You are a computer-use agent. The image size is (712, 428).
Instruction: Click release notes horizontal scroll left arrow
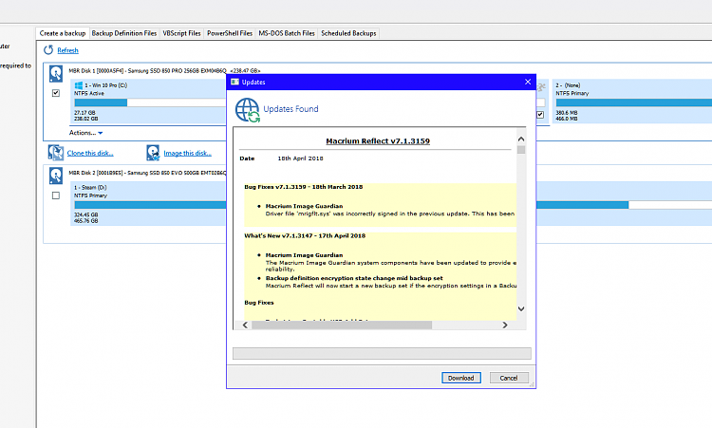coord(245,325)
